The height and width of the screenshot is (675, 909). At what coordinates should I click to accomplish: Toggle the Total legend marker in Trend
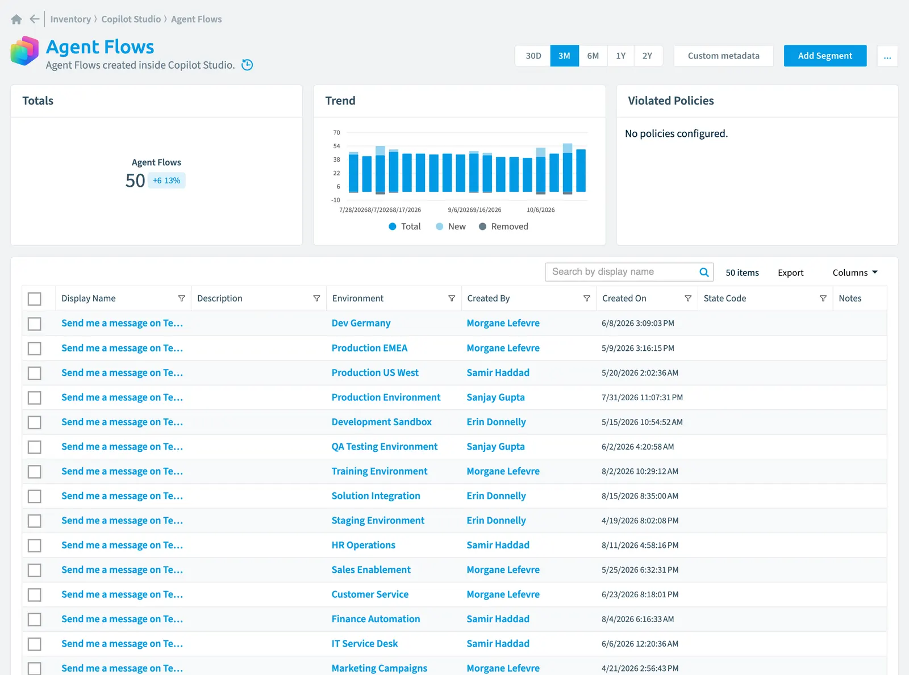pyautogui.click(x=392, y=227)
